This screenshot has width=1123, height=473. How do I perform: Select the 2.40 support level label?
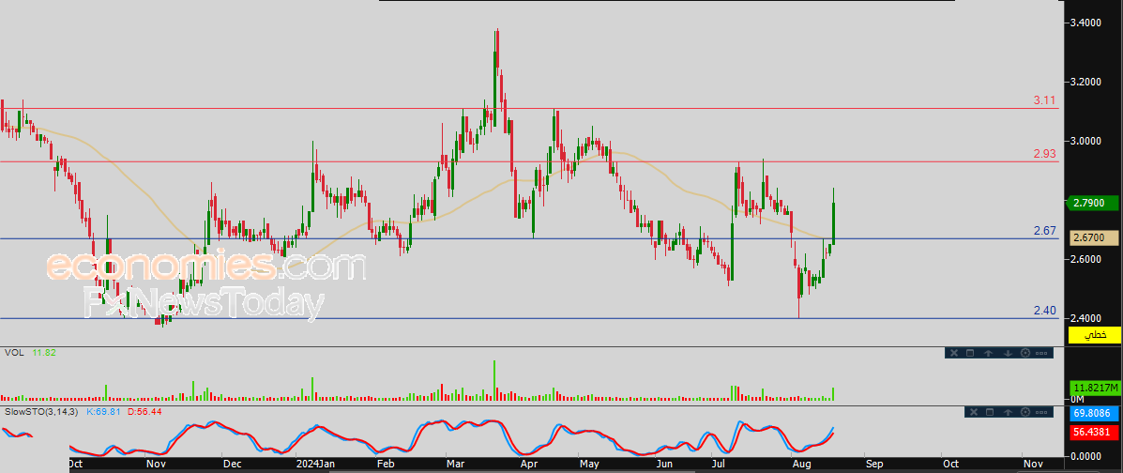tap(1045, 311)
